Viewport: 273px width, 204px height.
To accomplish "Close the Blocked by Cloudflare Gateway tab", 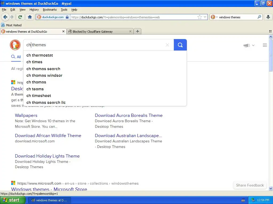I will 130,31.
